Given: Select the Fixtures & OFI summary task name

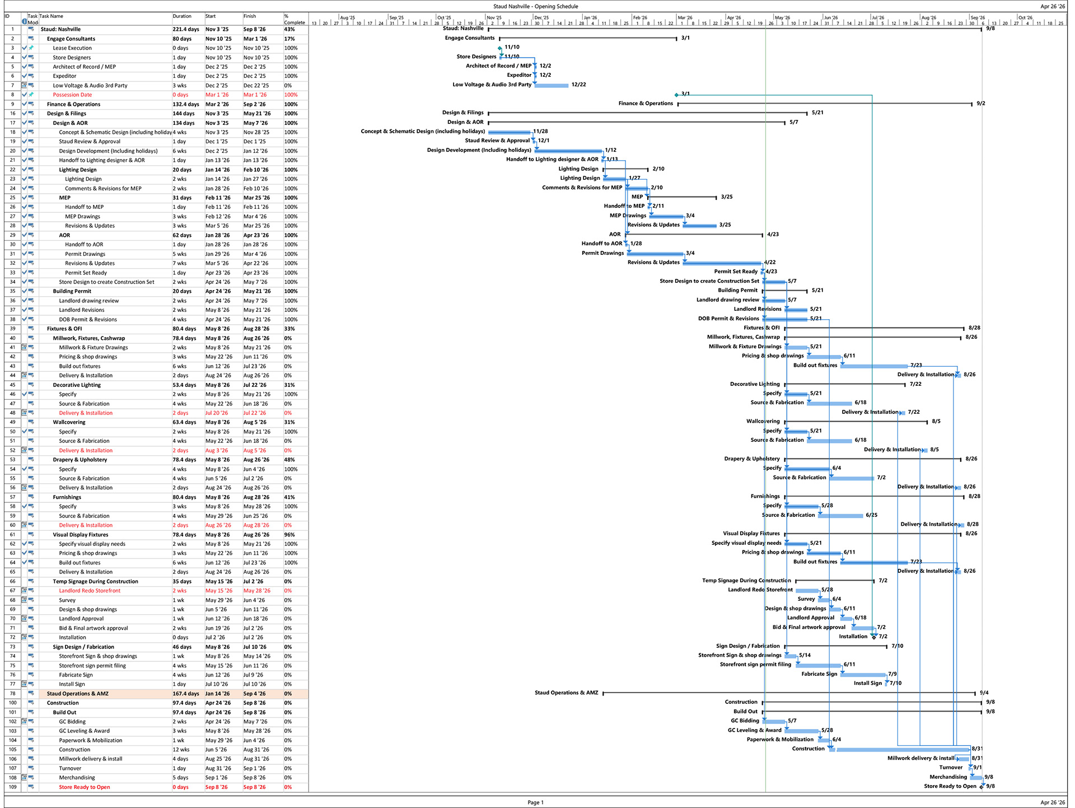Looking at the screenshot, I should click(64, 329).
